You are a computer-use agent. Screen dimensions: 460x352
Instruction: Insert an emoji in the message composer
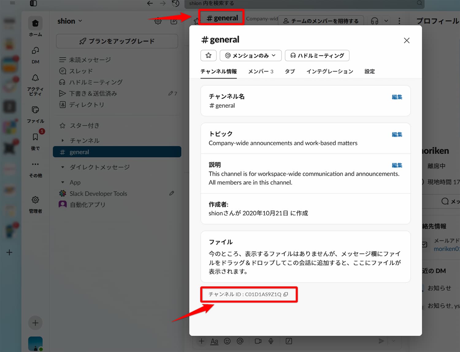coord(227,341)
